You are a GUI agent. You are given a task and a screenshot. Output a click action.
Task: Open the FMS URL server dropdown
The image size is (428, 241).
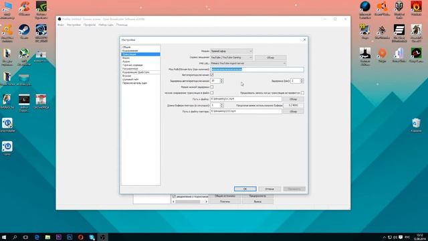coord(248,64)
